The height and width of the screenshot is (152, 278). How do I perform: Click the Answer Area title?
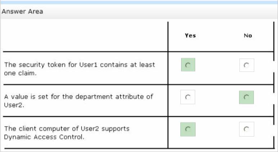tap(22, 12)
